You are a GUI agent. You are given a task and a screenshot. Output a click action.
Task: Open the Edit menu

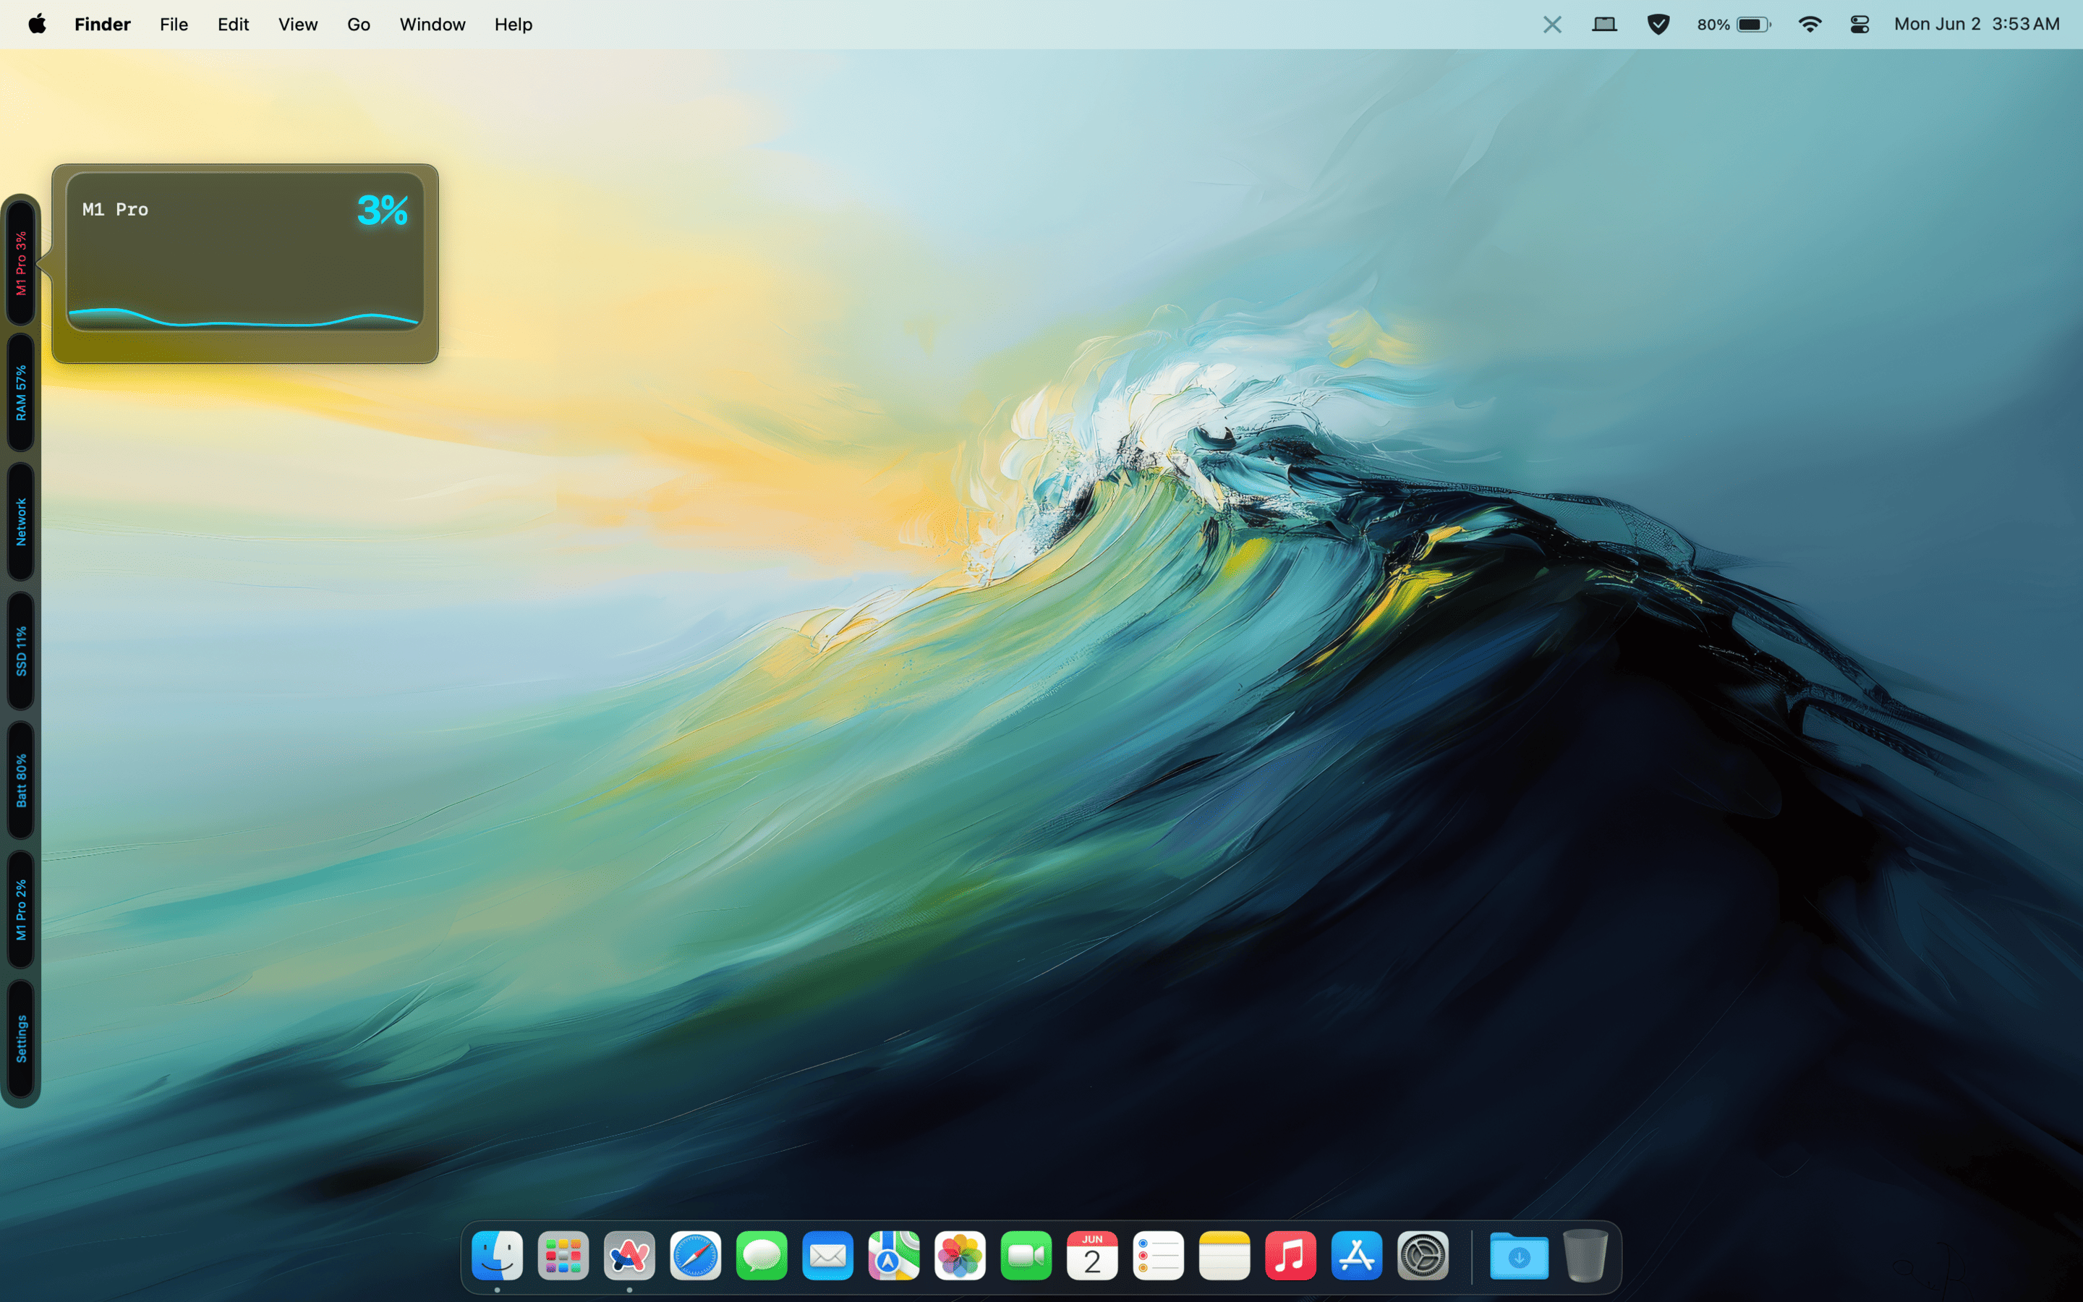coord(234,24)
